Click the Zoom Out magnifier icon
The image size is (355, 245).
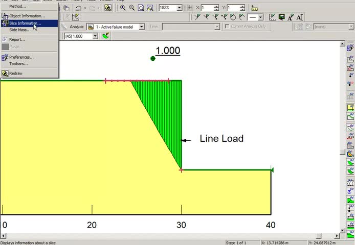[132, 8]
